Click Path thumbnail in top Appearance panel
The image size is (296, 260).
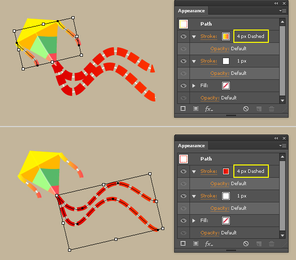[184, 24]
